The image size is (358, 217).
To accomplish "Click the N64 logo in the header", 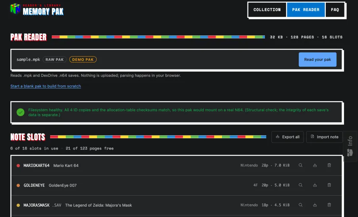I will (15, 9).
